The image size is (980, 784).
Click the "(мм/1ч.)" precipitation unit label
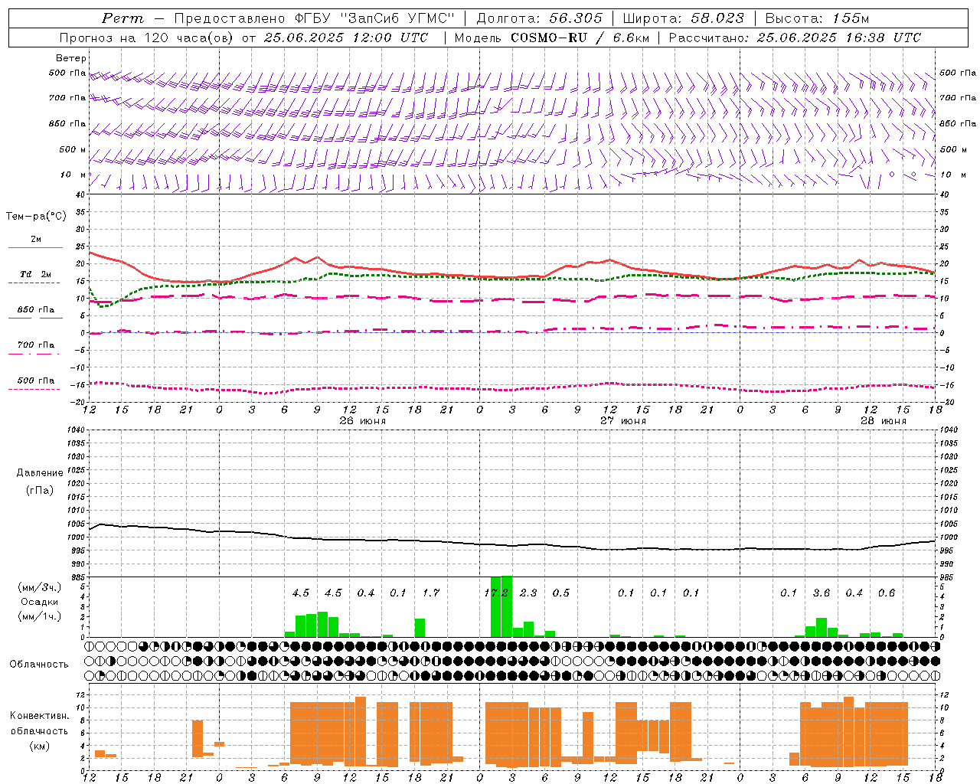[x=39, y=616]
